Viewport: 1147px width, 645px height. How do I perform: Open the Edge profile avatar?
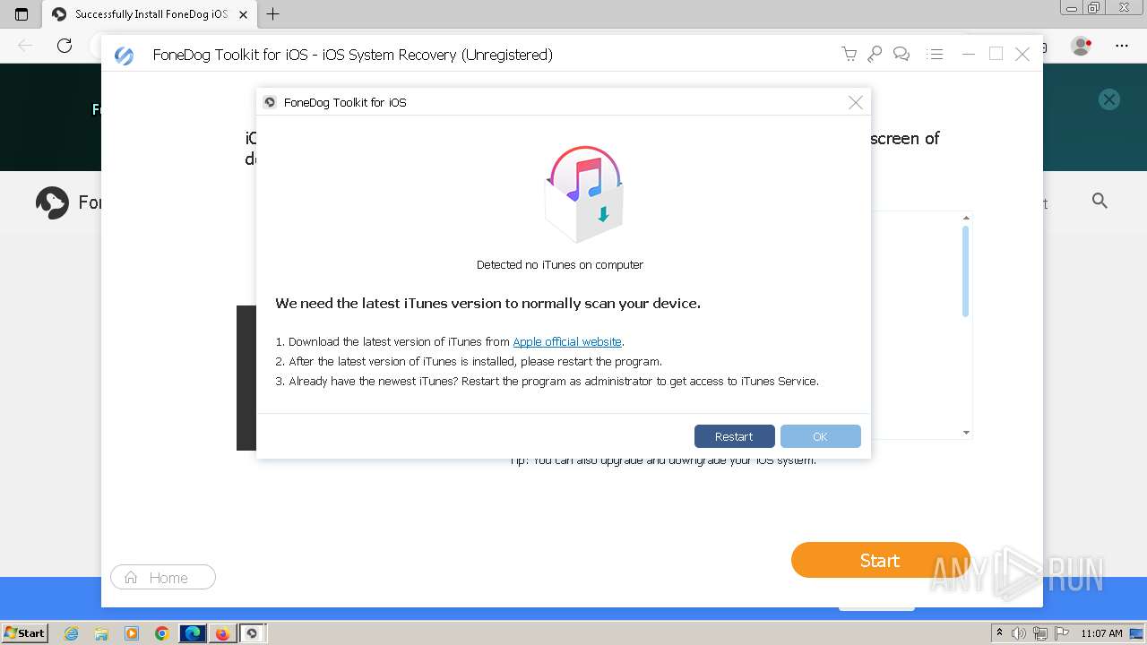[1082, 46]
